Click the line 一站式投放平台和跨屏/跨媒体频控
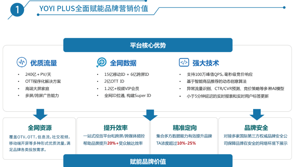The height and width of the screenshot is (167, 293). pos(114,136)
